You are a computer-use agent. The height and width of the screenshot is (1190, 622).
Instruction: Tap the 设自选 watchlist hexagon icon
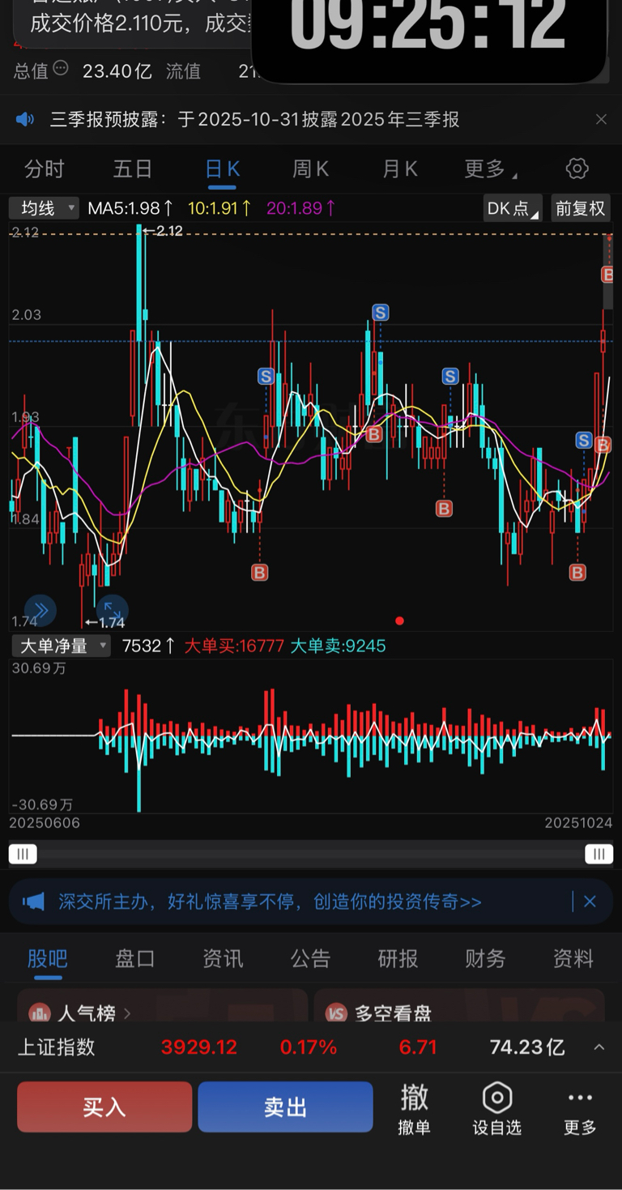pyautogui.click(x=497, y=1098)
